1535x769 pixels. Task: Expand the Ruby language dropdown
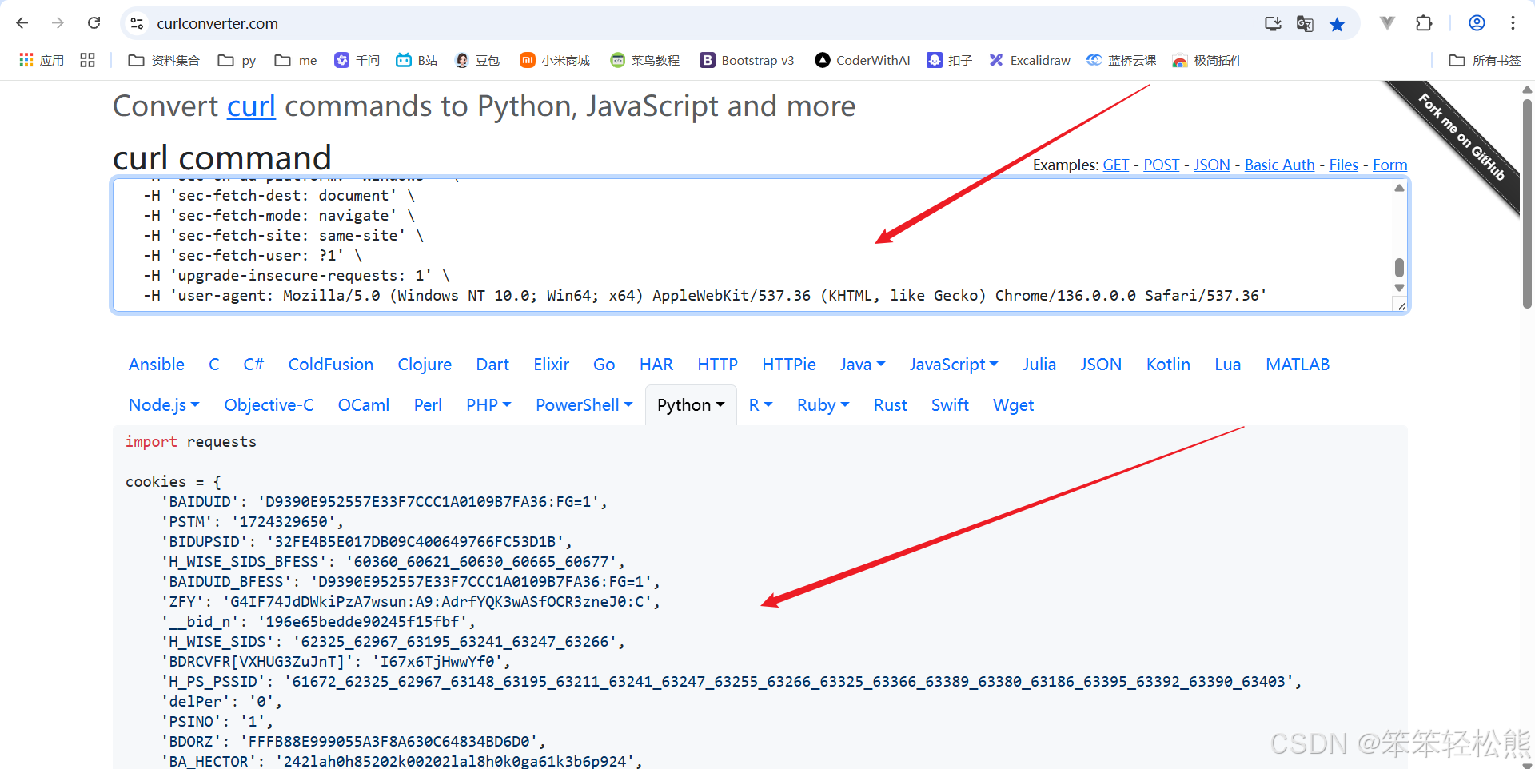pyautogui.click(x=823, y=405)
